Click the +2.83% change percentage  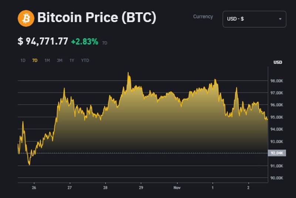click(x=85, y=41)
